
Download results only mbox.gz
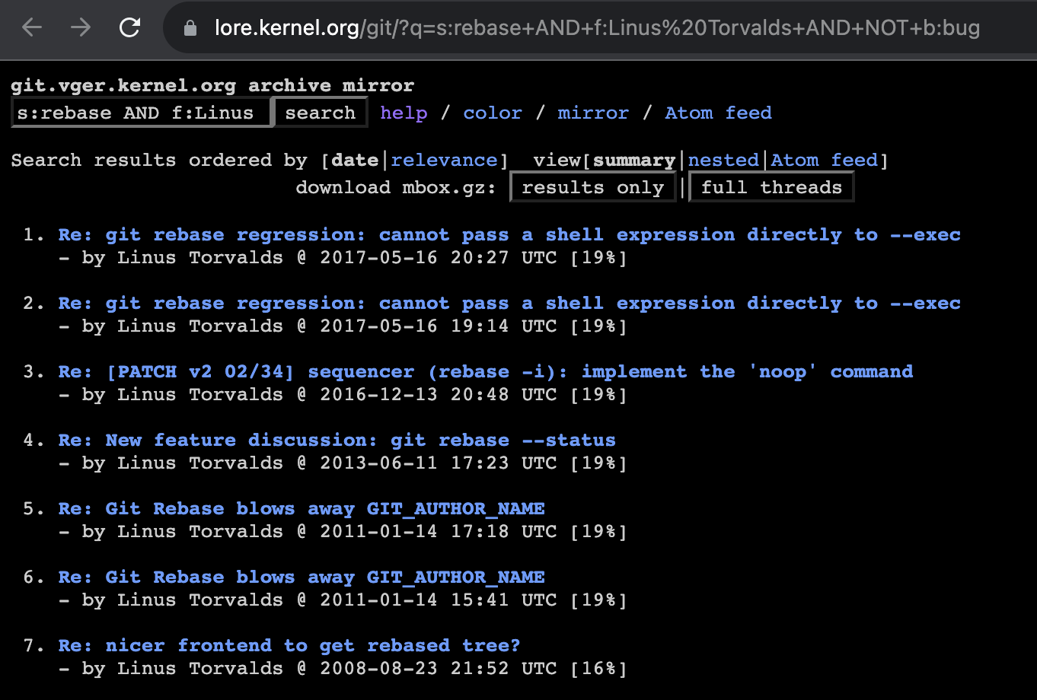pyautogui.click(x=593, y=187)
